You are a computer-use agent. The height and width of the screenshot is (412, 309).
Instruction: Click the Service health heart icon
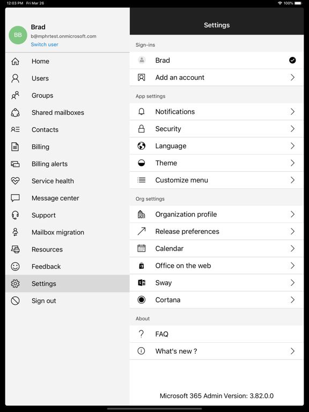pos(15,181)
